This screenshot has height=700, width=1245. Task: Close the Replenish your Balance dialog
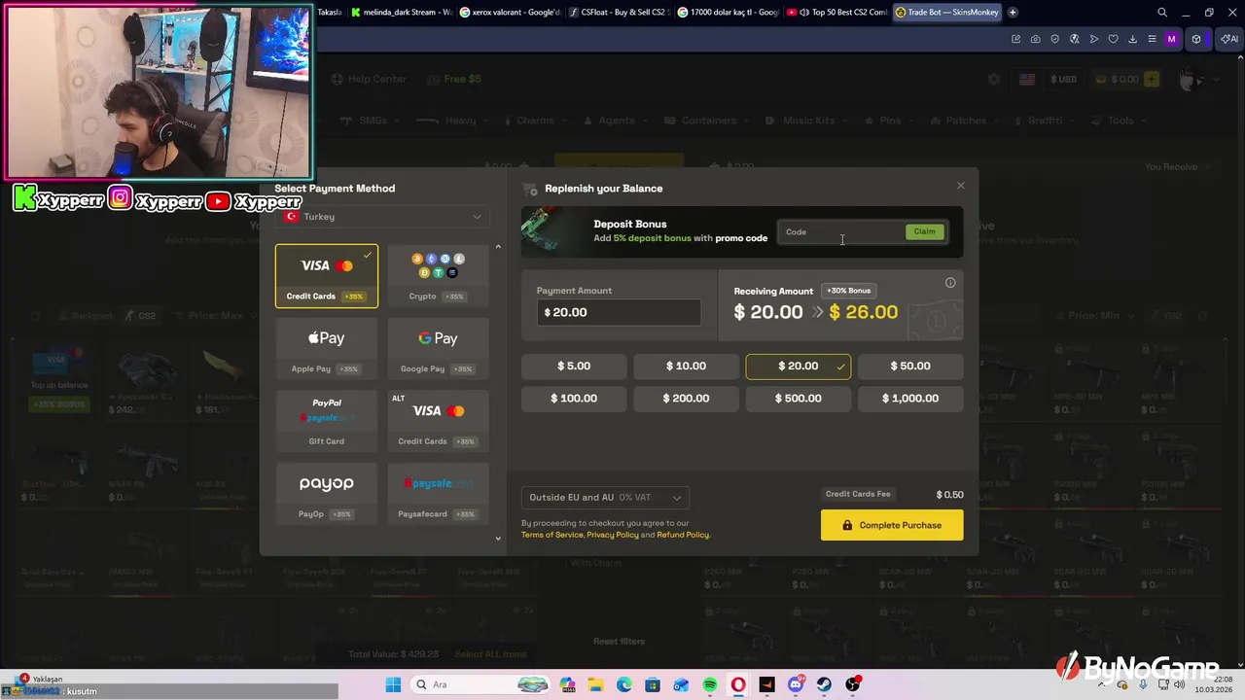(x=961, y=186)
